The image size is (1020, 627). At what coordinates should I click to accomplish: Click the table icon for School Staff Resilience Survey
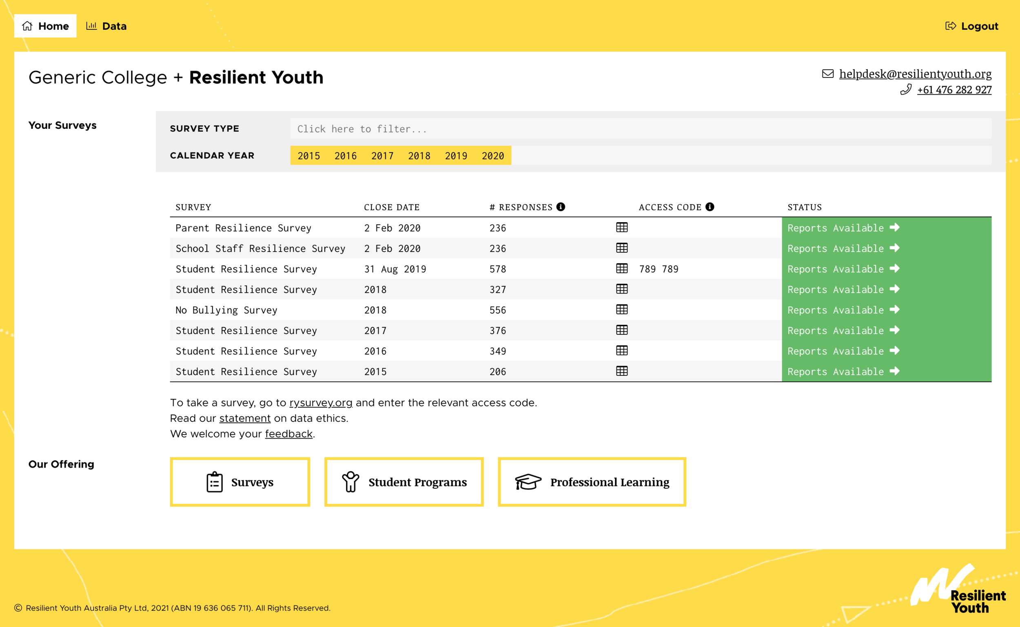tap(622, 248)
